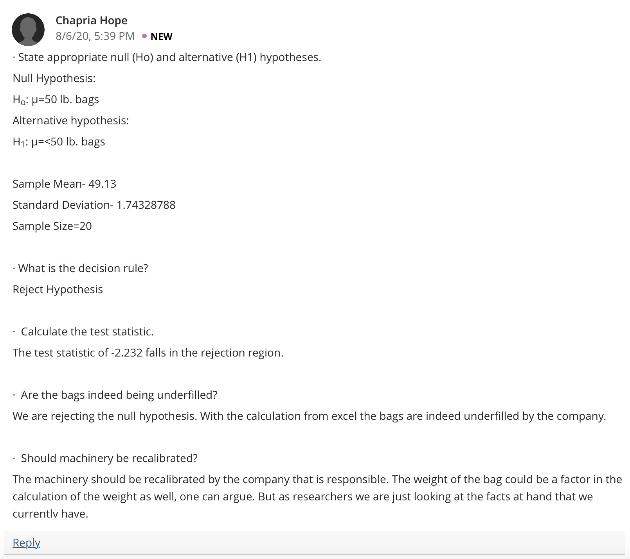Click the line 'Sample Mean- 49.13'
Image resolution: width=630 pixels, height=559 pixels.
coord(65,184)
